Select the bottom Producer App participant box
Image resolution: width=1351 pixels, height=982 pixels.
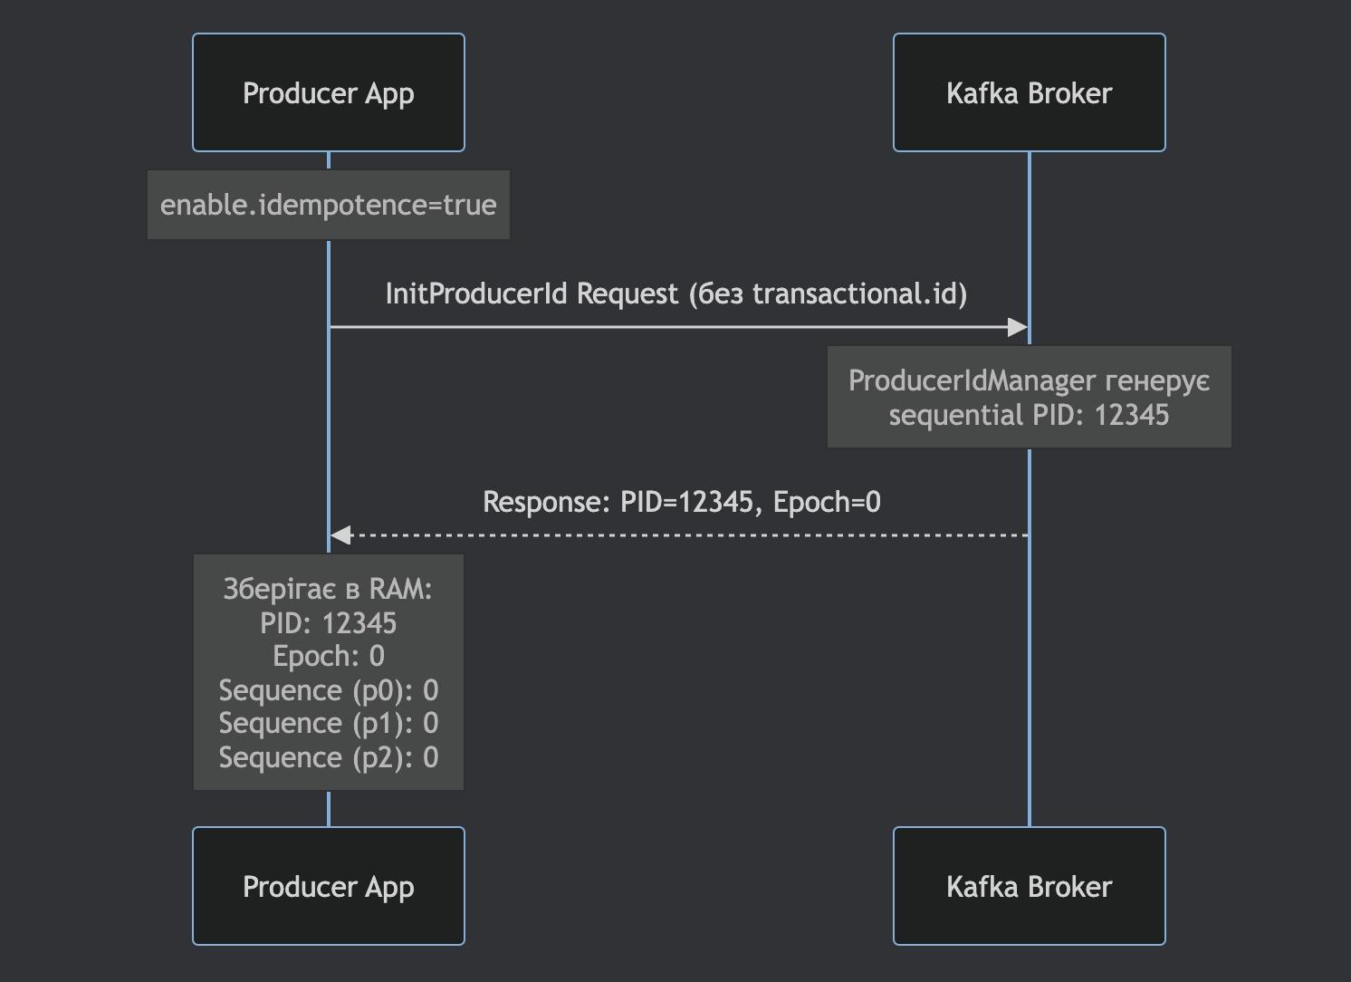tap(328, 886)
